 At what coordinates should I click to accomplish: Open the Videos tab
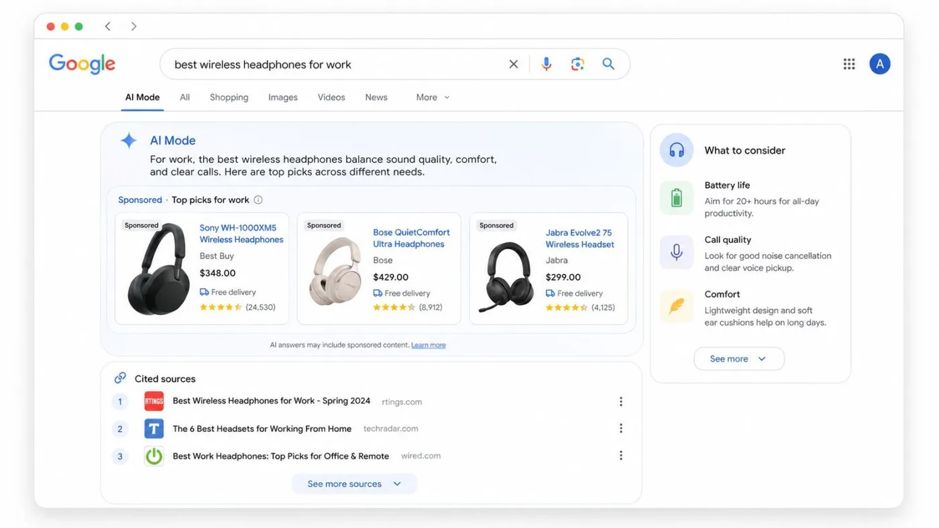click(x=331, y=97)
